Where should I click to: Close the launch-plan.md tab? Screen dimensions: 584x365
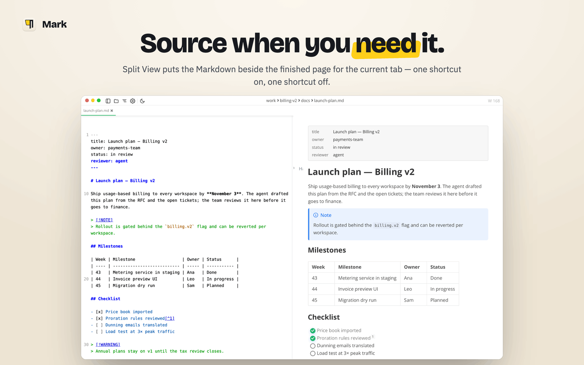[112, 111]
